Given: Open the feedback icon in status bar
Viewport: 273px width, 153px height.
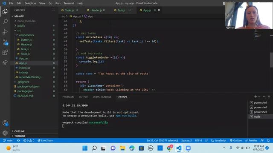Looking at the screenshot, I should coord(262,141).
